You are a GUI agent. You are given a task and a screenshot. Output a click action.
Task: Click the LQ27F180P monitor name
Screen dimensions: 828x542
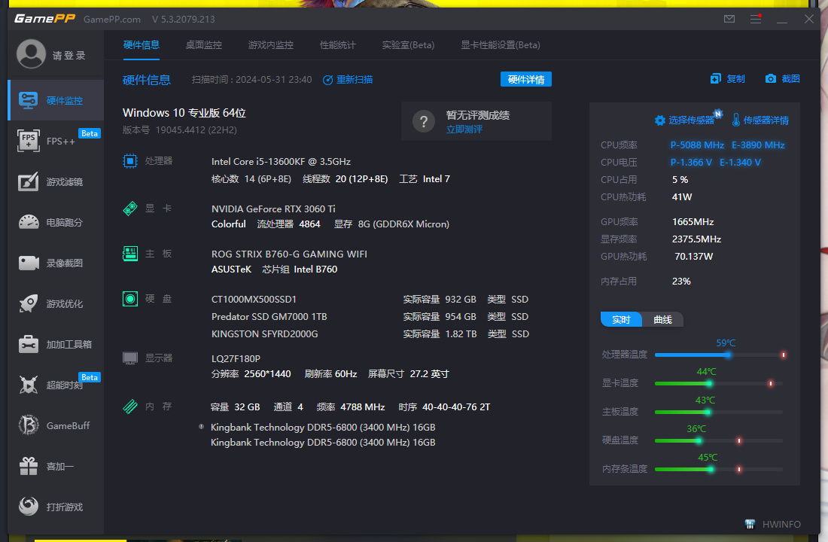[x=236, y=358]
